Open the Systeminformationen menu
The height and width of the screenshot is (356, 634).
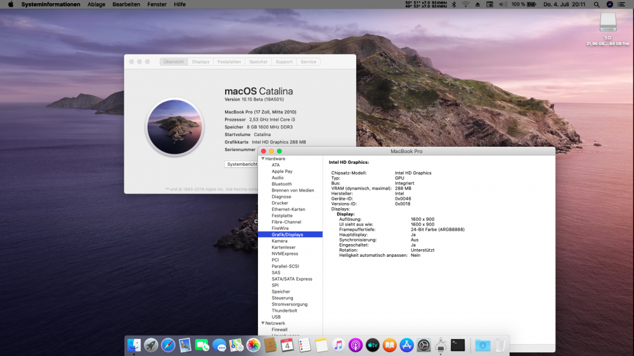[x=51, y=4]
